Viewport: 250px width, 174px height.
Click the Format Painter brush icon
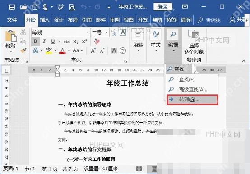[23, 50]
